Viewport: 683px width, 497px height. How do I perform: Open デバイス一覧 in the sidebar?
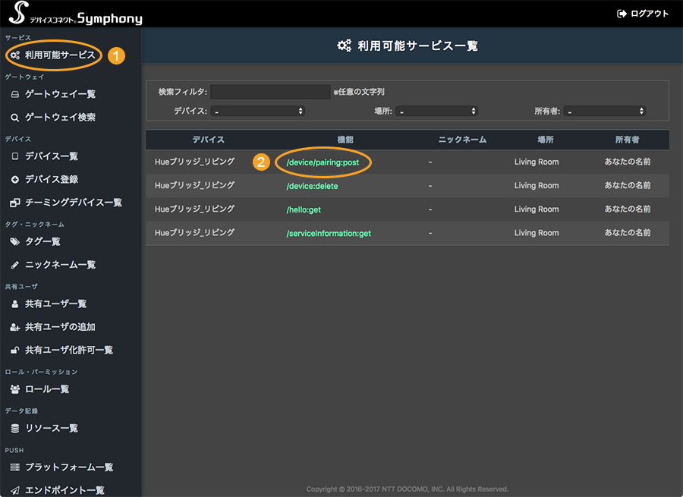click(52, 156)
